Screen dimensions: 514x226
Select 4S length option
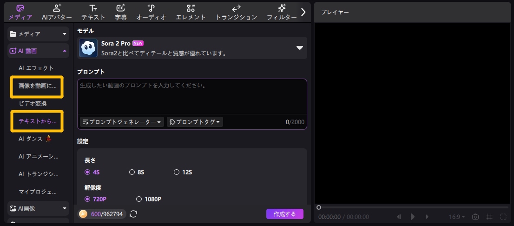[92, 172]
